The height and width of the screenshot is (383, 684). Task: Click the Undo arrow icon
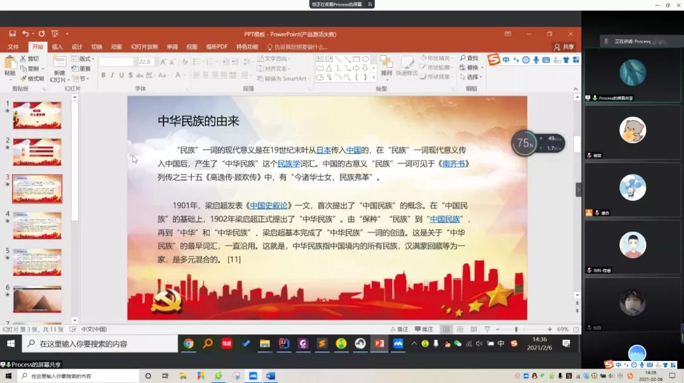click(25, 34)
